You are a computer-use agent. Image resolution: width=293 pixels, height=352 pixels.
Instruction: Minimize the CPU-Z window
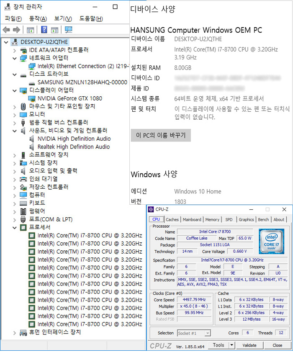251,209
